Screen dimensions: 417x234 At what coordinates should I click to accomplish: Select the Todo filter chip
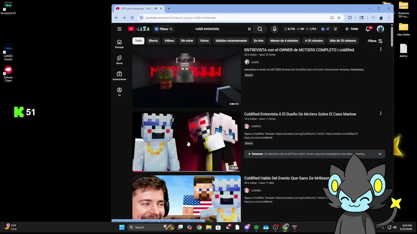pyautogui.click(x=138, y=41)
